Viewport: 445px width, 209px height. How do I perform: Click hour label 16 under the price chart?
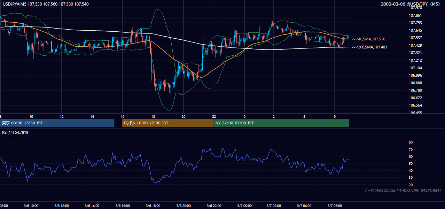pyautogui.click(x=123, y=116)
